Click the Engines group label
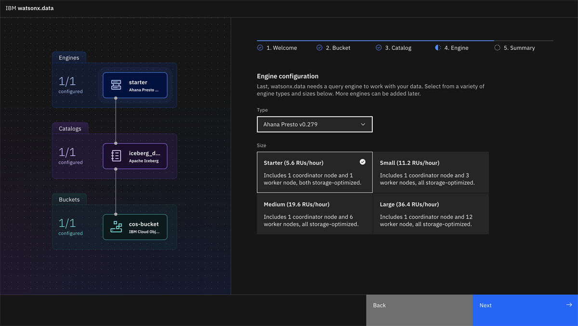This screenshot has width=578, height=326. 69,58
